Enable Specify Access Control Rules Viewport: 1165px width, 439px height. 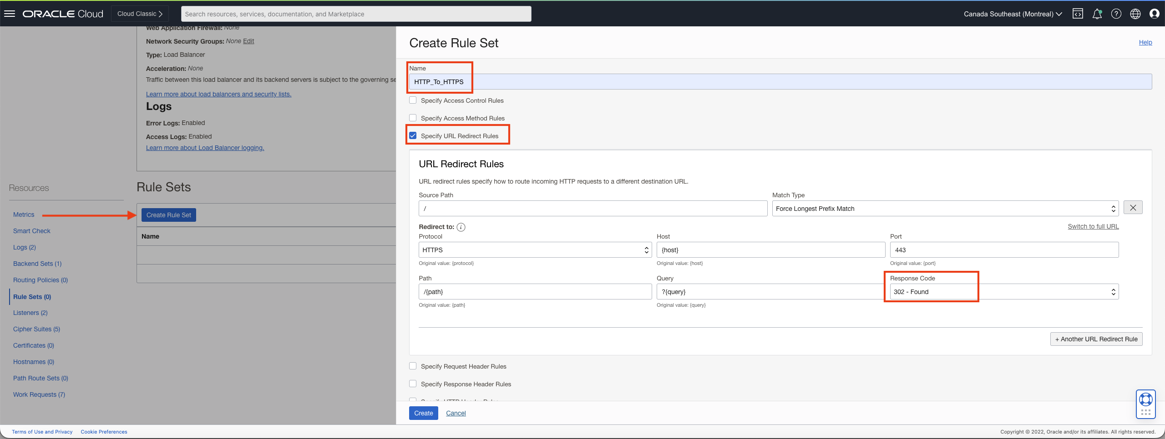click(x=412, y=100)
